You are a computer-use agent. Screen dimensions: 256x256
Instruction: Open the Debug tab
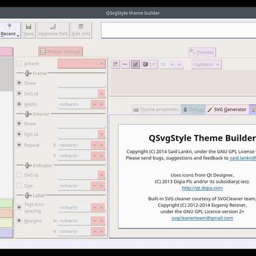tap(193, 109)
